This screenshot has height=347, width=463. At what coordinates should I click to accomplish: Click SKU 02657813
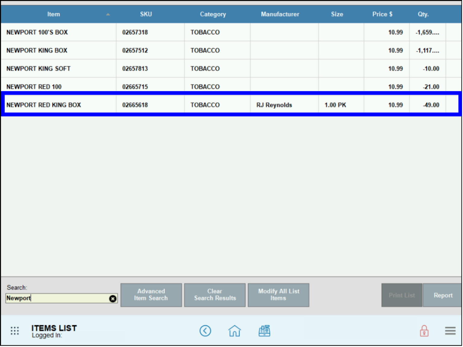(135, 69)
